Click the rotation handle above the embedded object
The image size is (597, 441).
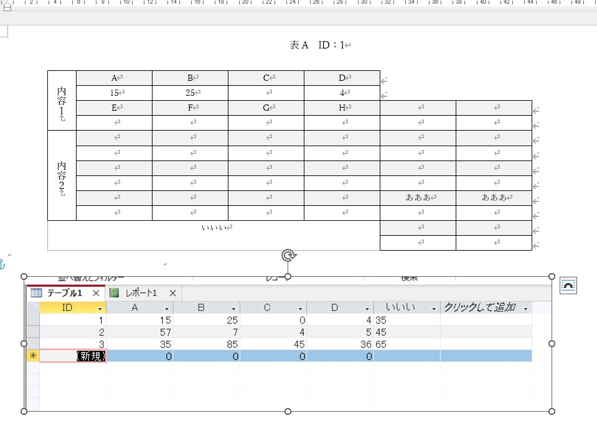coord(287,255)
